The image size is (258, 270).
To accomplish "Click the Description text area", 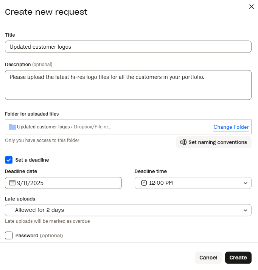I will pyautogui.click(x=128, y=85).
